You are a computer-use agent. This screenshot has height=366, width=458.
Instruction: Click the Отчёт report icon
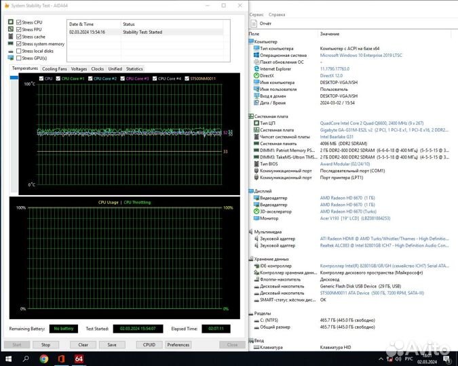click(x=254, y=24)
